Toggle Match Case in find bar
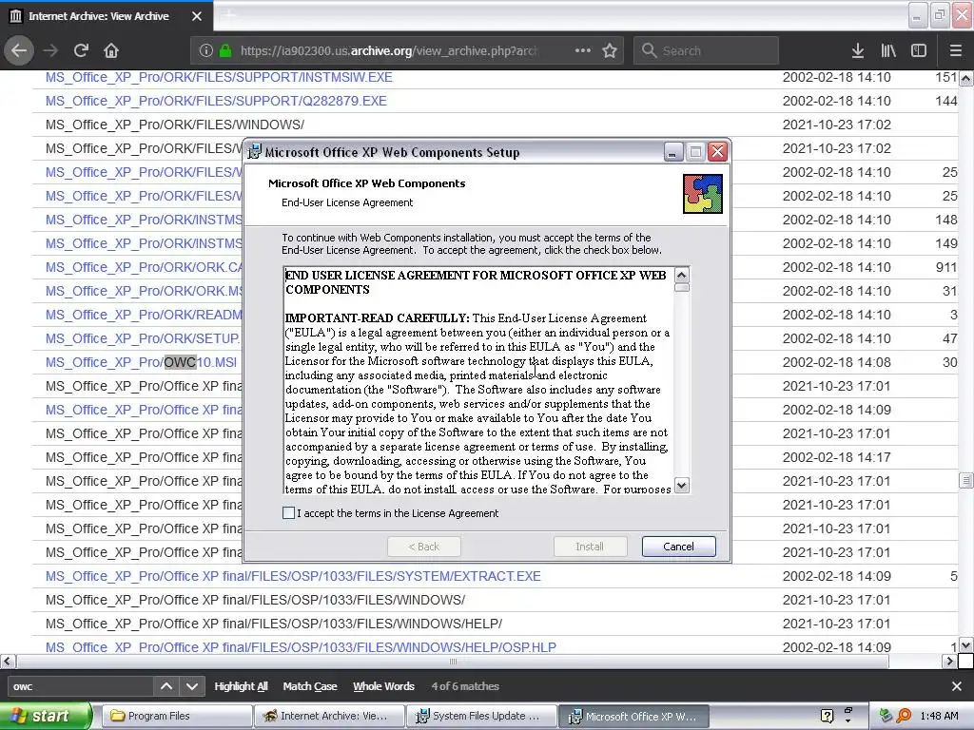The image size is (974, 730). point(310,686)
